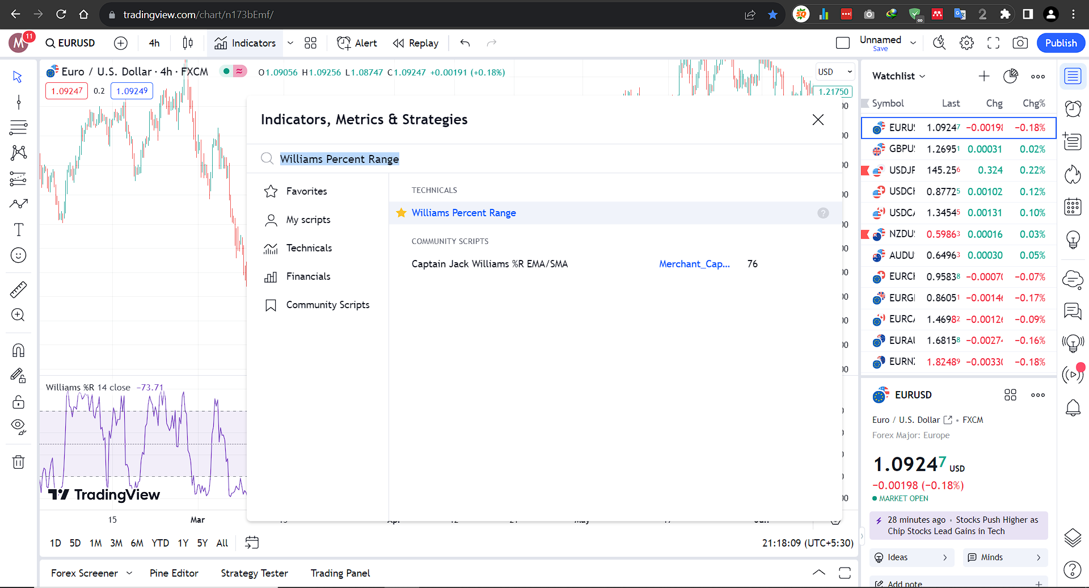This screenshot has height=588, width=1089.
Task: Select My scripts category
Action: [x=318, y=220]
